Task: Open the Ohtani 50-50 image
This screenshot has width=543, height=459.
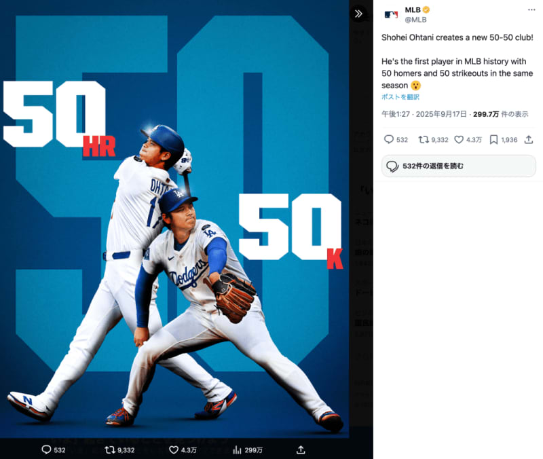Action: pyautogui.click(x=174, y=219)
